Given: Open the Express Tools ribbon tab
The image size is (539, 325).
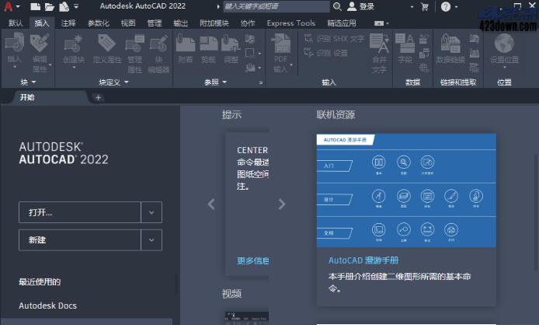Looking at the screenshot, I should pyautogui.click(x=290, y=23).
